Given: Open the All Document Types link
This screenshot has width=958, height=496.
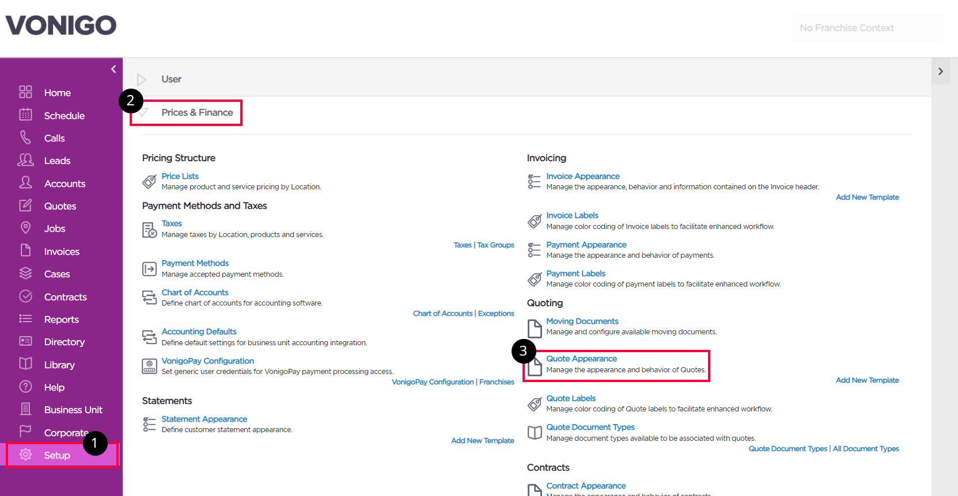Looking at the screenshot, I should (866, 449).
